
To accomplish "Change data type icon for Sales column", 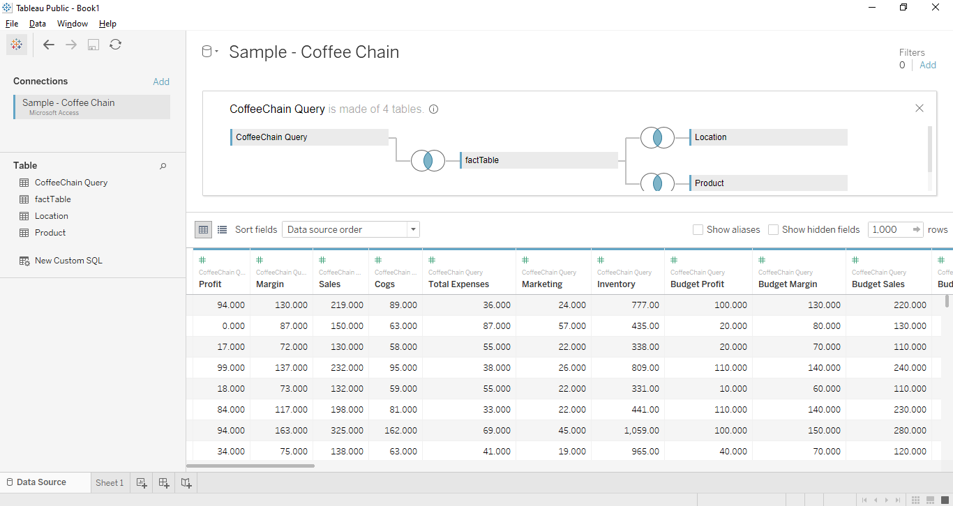I will [322, 260].
